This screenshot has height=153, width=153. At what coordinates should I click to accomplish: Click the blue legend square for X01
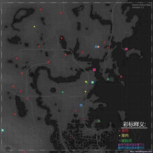pos(119,148)
